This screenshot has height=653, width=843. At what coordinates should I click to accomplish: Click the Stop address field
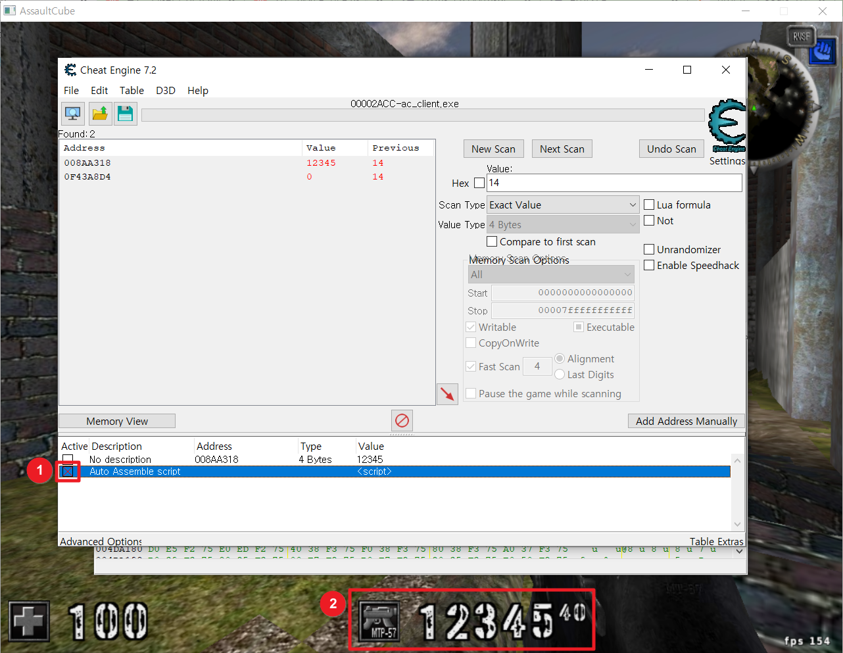pos(563,310)
